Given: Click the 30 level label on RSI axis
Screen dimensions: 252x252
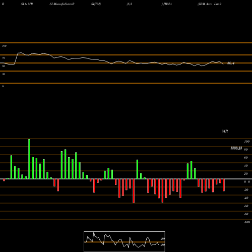Looking at the screenshot, I should (4, 74).
